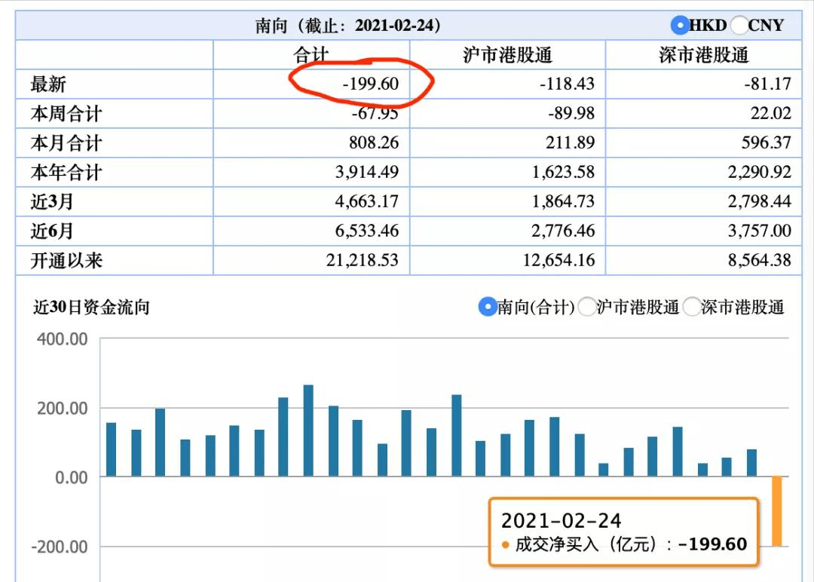Choose 沪市港股通 chart radio option
This screenshot has width=814, height=582.
tap(587, 307)
